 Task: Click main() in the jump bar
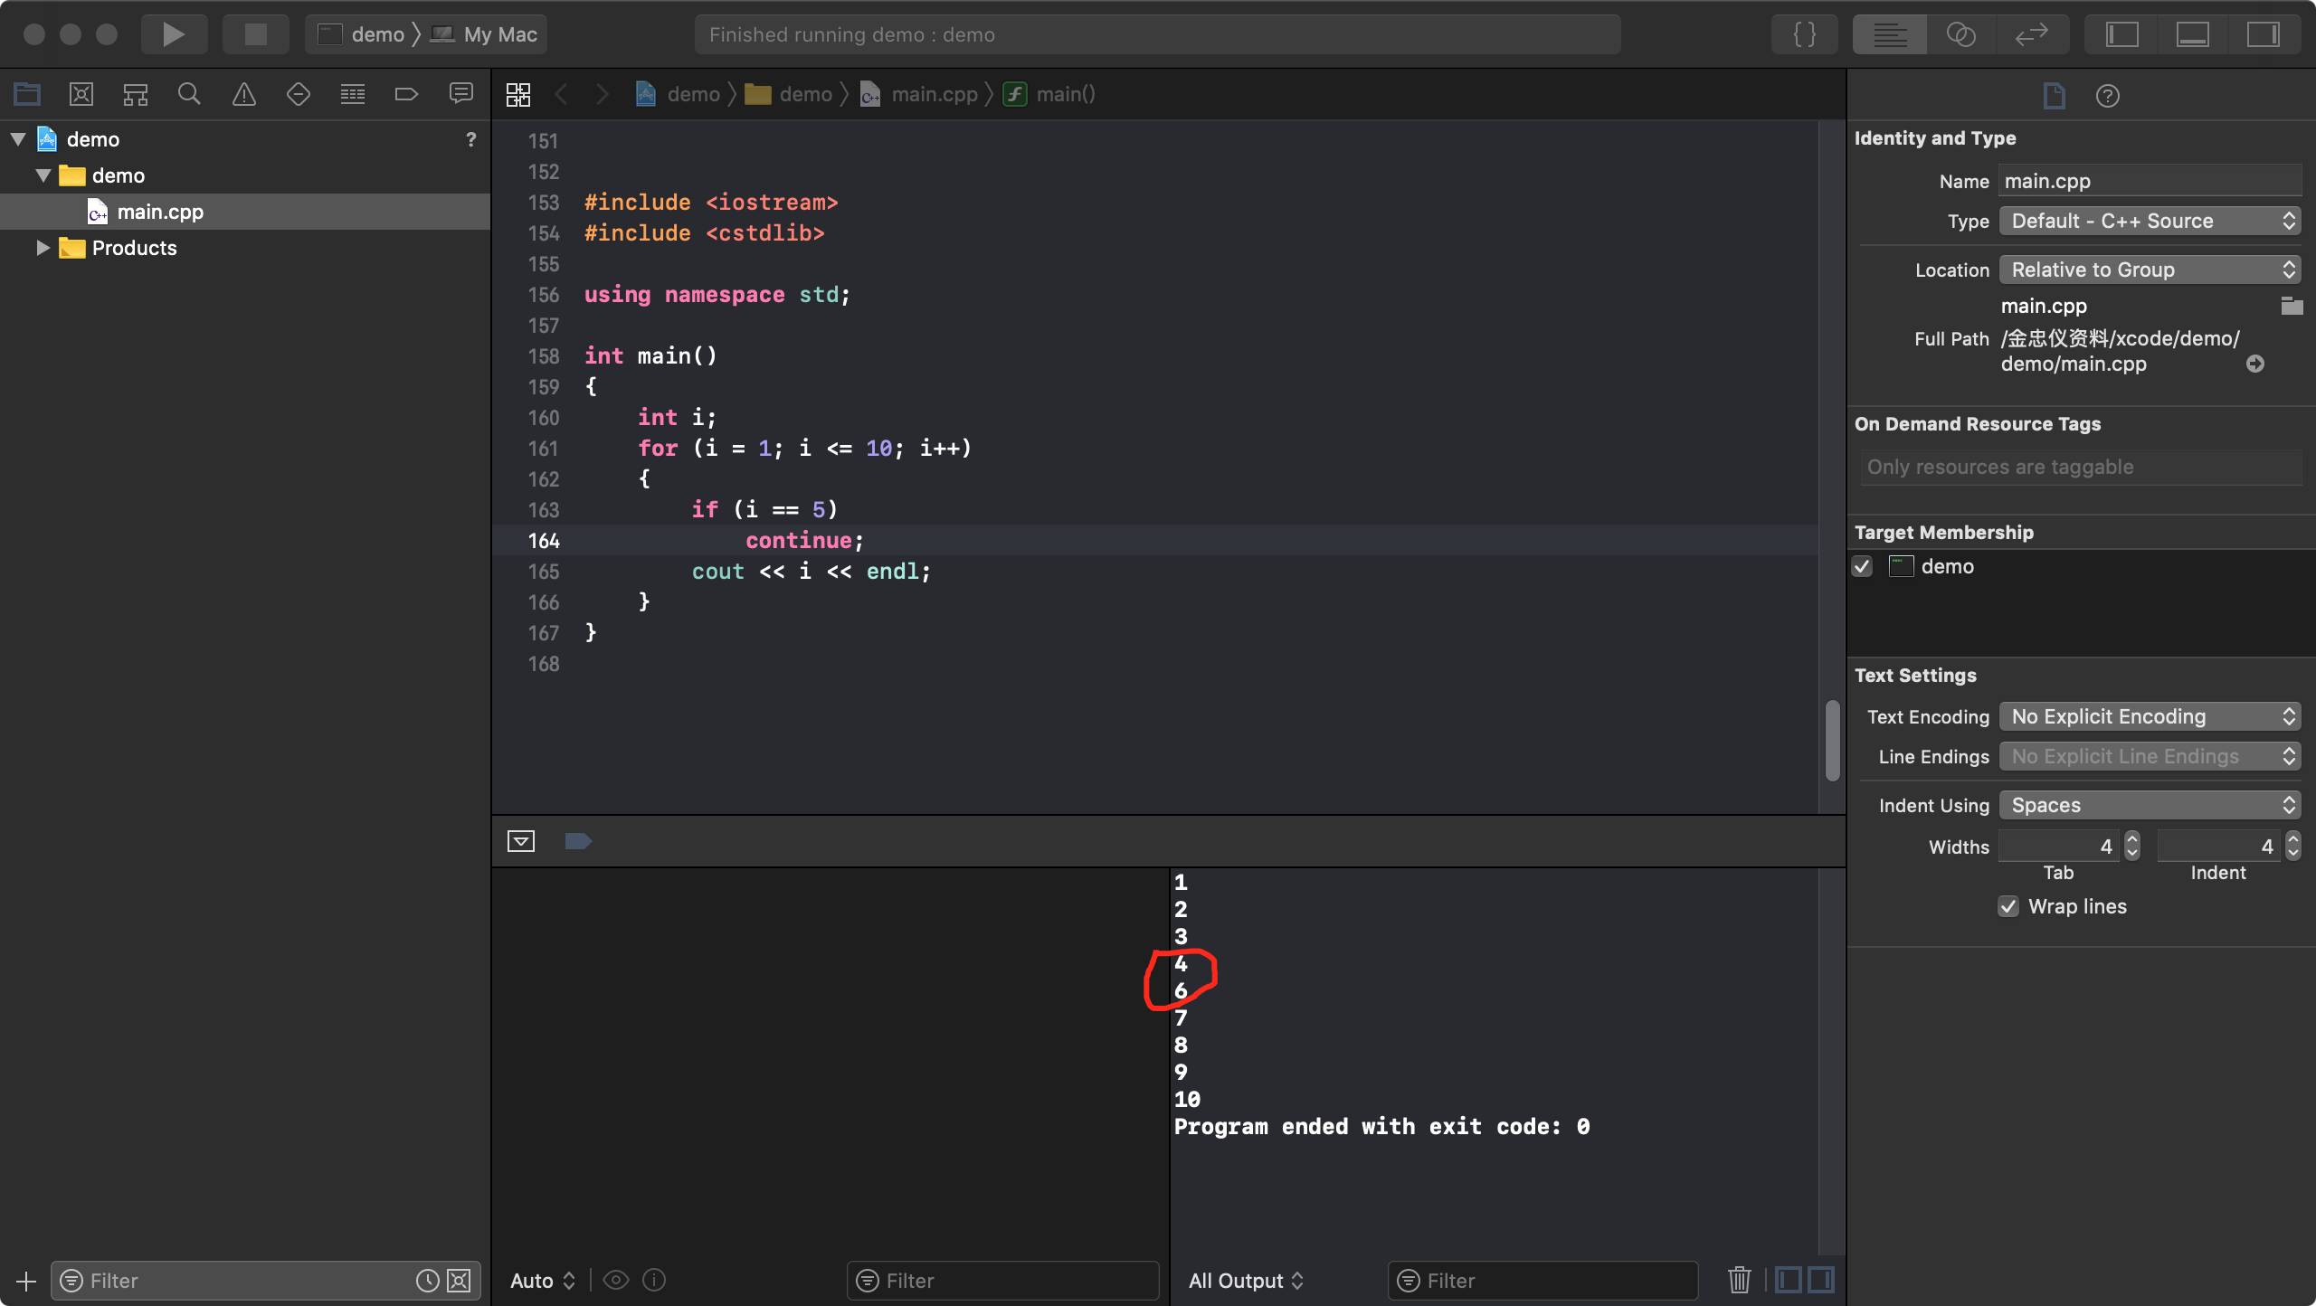pos(1065,94)
